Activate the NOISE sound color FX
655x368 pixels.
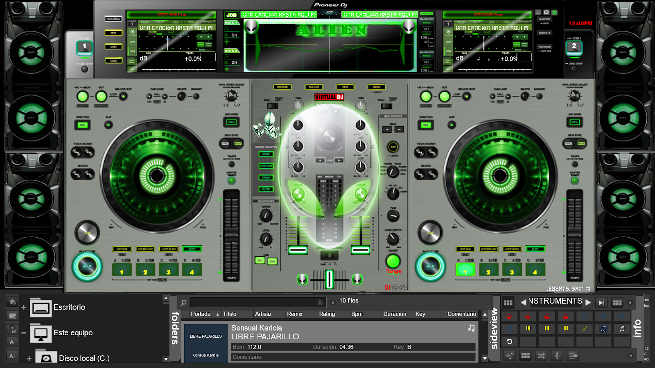coord(266,154)
